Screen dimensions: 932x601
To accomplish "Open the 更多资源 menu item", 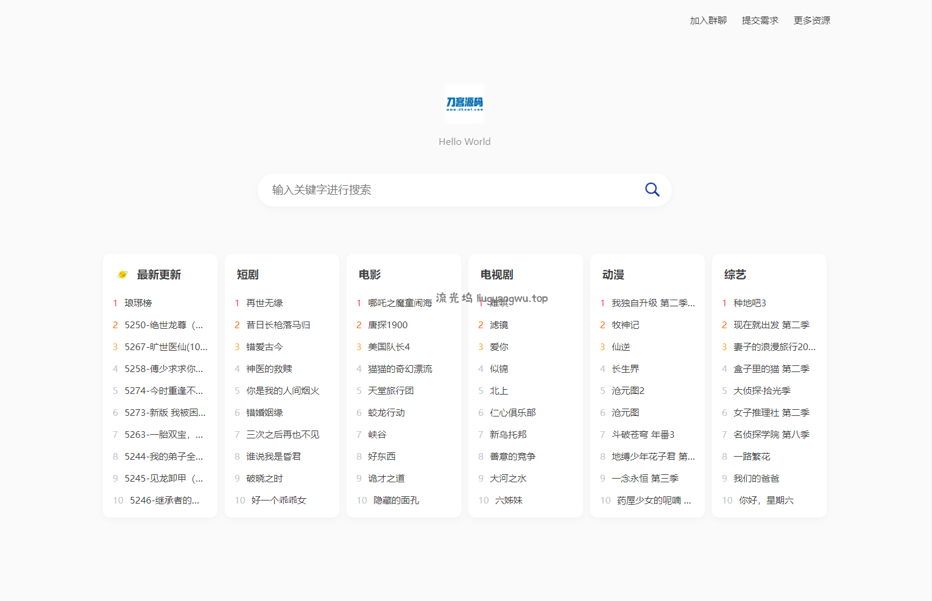I will point(811,20).
